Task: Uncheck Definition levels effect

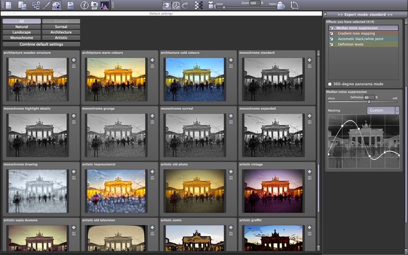Action: point(331,44)
